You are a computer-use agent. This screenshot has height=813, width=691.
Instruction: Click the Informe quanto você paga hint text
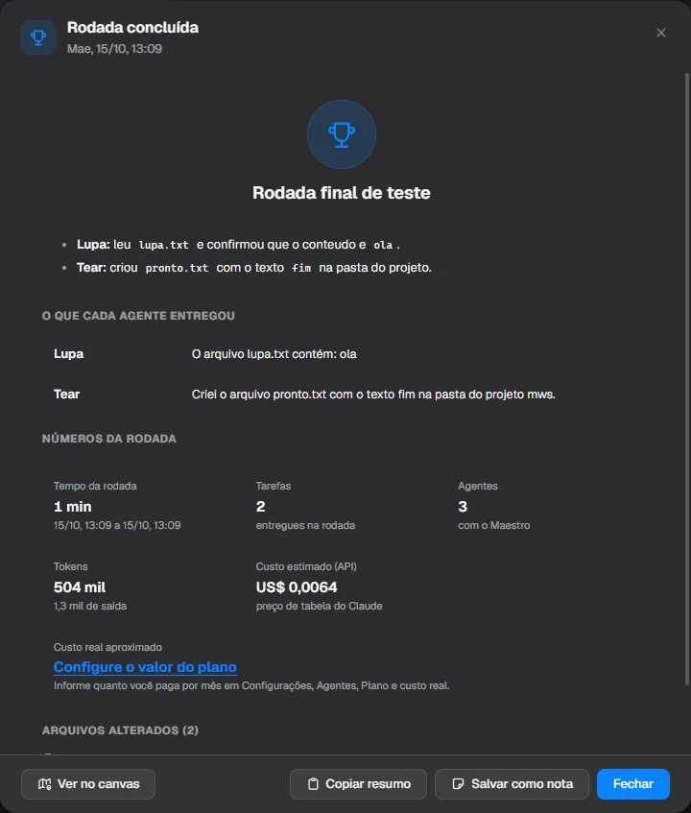coord(251,685)
